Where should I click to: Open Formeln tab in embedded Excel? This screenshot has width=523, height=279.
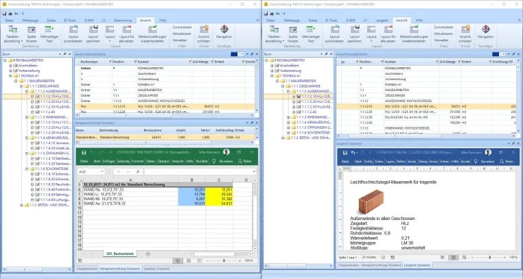(x=137, y=161)
